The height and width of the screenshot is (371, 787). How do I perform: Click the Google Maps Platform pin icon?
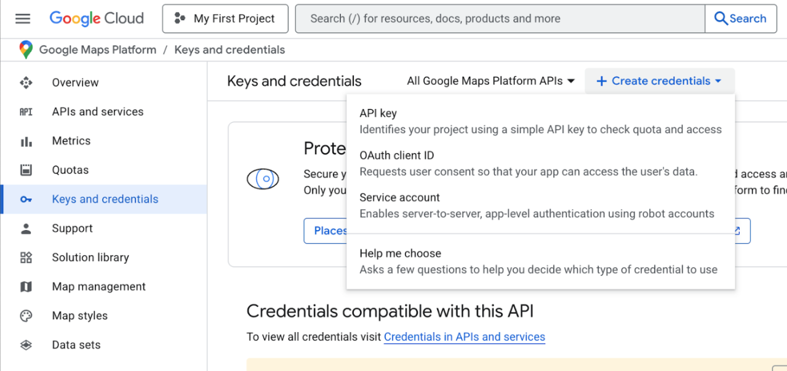pyautogui.click(x=25, y=50)
